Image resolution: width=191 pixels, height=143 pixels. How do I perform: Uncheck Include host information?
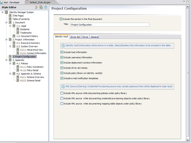(x=62, y=52)
